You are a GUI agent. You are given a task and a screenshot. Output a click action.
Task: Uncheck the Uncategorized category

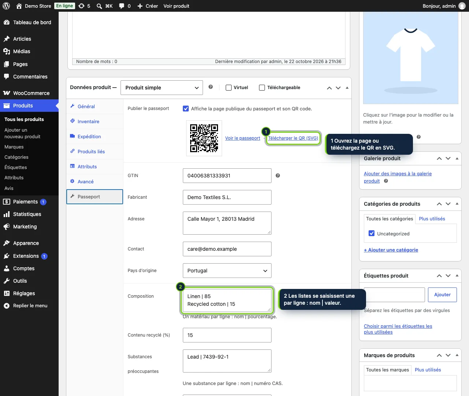click(372, 233)
